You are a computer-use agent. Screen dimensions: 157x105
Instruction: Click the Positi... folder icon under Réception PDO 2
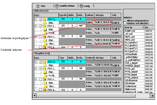click(x=45, y=76)
